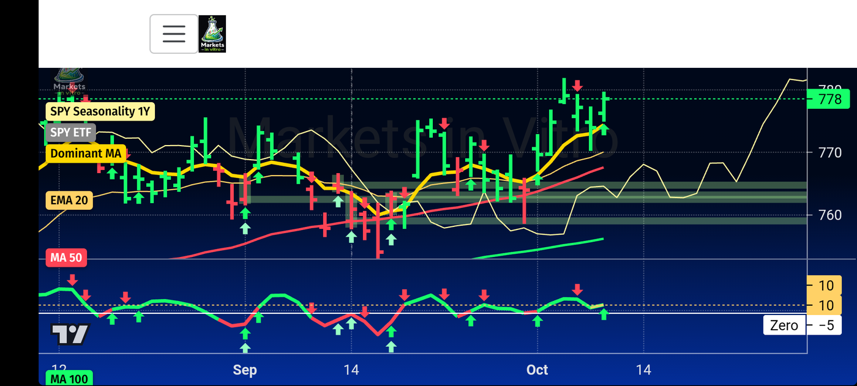The height and width of the screenshot is (386, 857).
Task: Click the Markets in vitro logo beside the menu button
Action: pyautogui.click(x=212, y=34)
